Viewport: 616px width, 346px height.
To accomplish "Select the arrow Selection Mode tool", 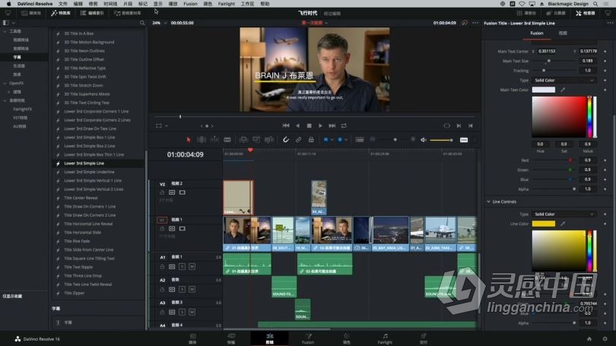I will pyautogui.click(x=188, y=140).
